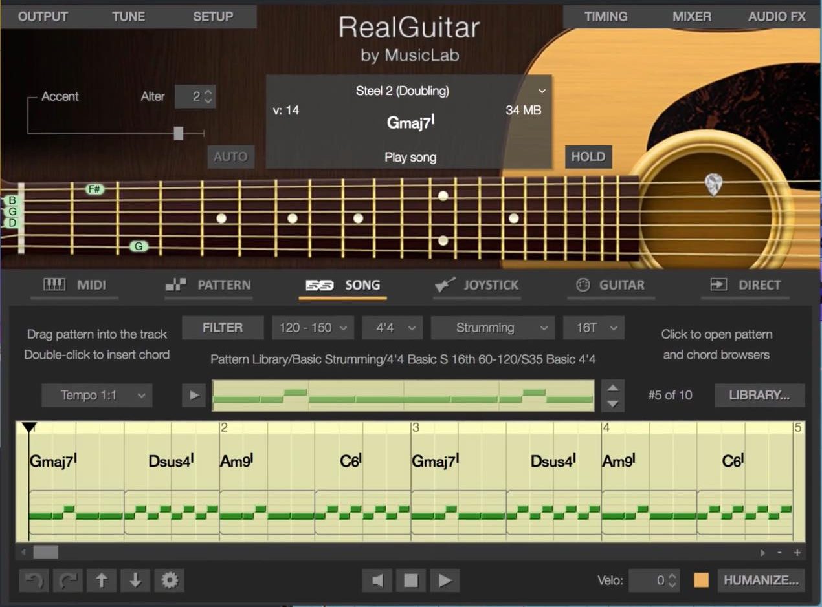The width and height of the screenshot is (822, 607).
Task: Open the pattern LIBRARY... browser
Action: coord(760,396)
